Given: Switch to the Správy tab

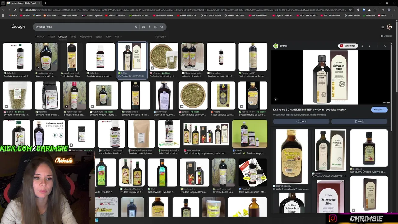Looking at the screenshot, I should tap(99, 37).
